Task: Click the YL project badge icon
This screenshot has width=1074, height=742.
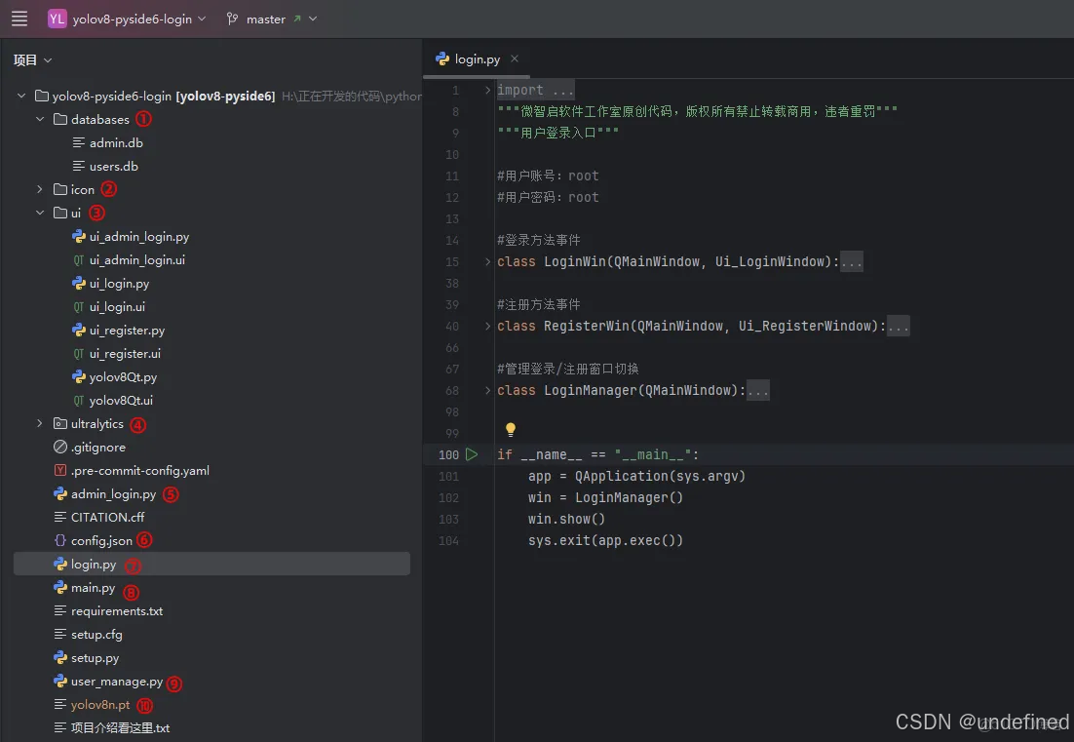Action: [x=57, y=19]
